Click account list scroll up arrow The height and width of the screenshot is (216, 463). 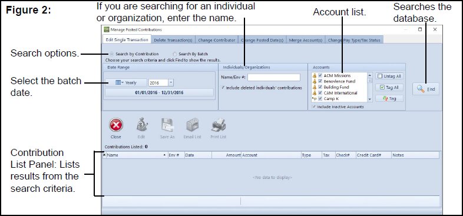pos(370,75)
